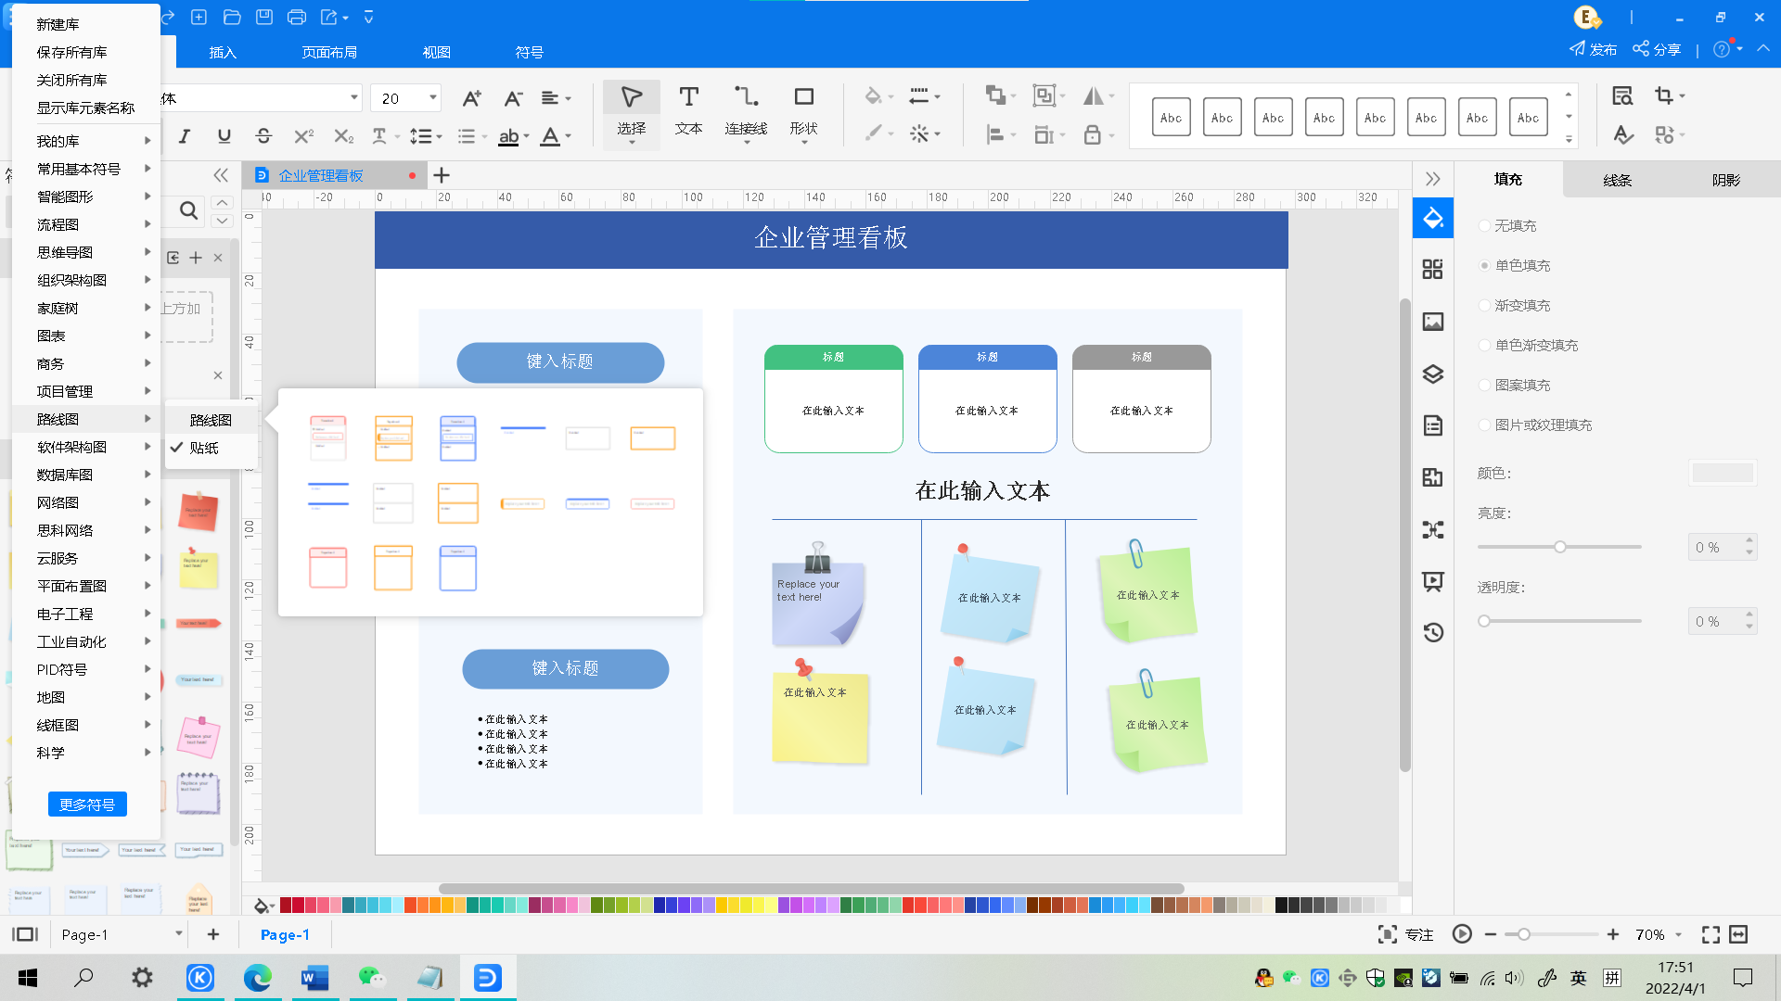Select the No fill (无填充) radio option
The height and width of the screenshot is (1001, 1781).
[x=1484, y=226]
